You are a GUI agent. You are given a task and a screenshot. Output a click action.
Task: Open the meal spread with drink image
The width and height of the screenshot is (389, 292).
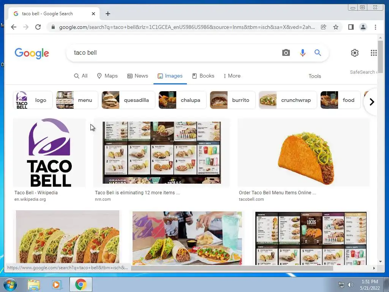(187, 238)
